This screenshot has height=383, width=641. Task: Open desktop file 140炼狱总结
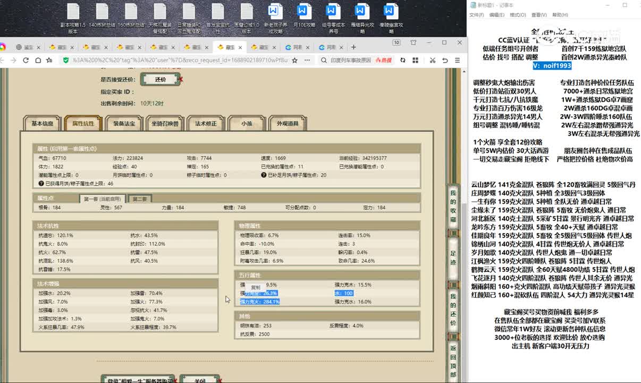click(102, 16)
